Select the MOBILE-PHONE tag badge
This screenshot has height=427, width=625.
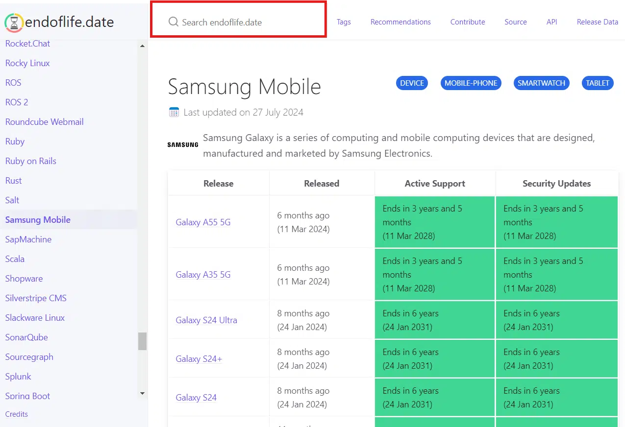click(x=471, y=83)
